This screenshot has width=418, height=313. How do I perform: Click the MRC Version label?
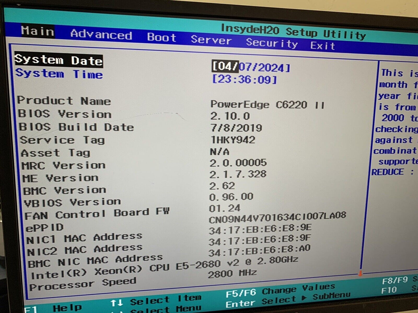tap(63, 165)
